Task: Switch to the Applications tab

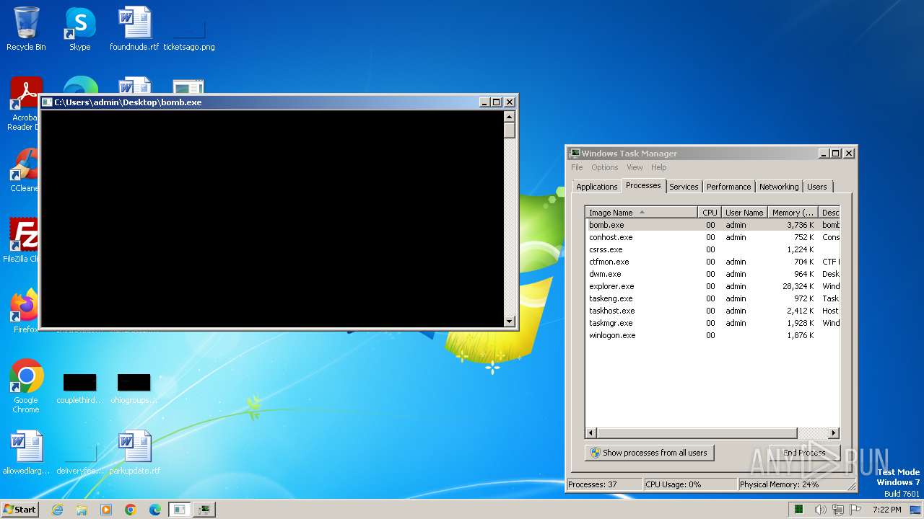Action: point(596,187)
